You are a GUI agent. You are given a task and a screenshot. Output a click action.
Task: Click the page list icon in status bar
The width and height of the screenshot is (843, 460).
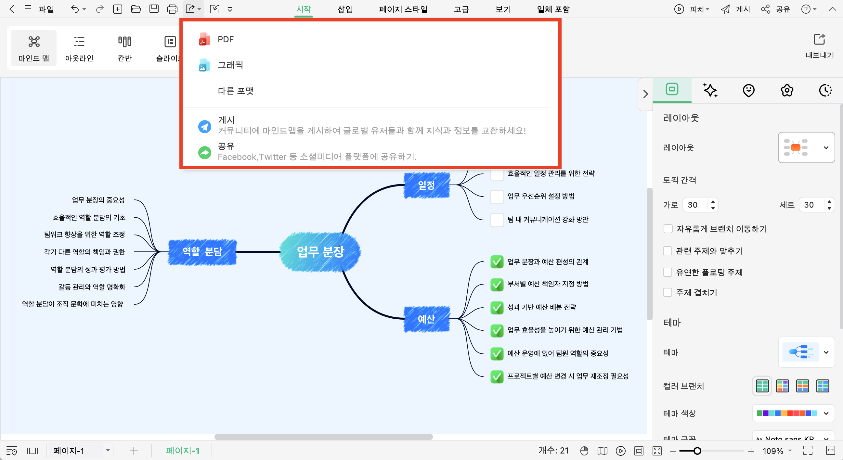pyautogui.click(x=12, y=451)
